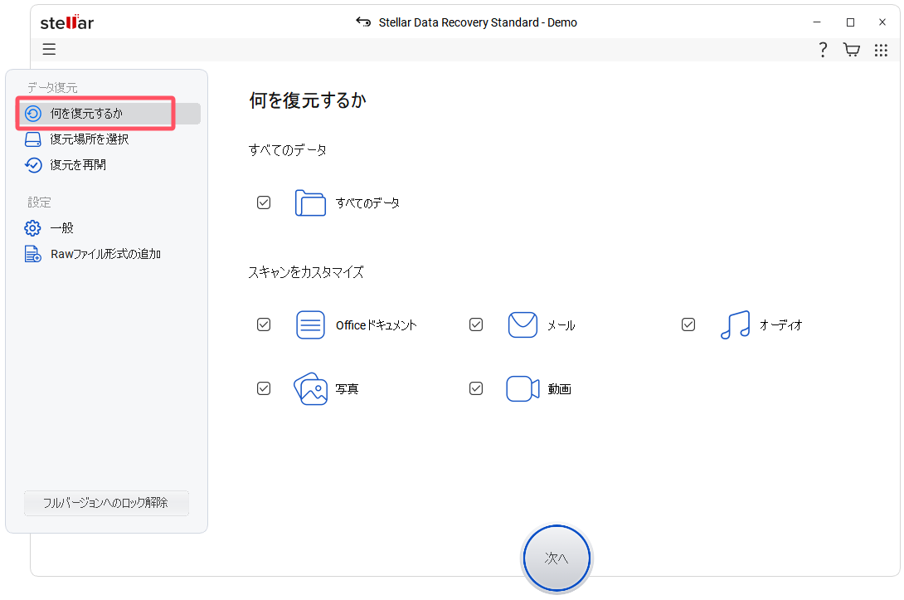The height and width of the screenshot is (600, 904).
Task: Click フルバージョンへのロック解除 to unlock full version
Action: (x=106, y=502)
